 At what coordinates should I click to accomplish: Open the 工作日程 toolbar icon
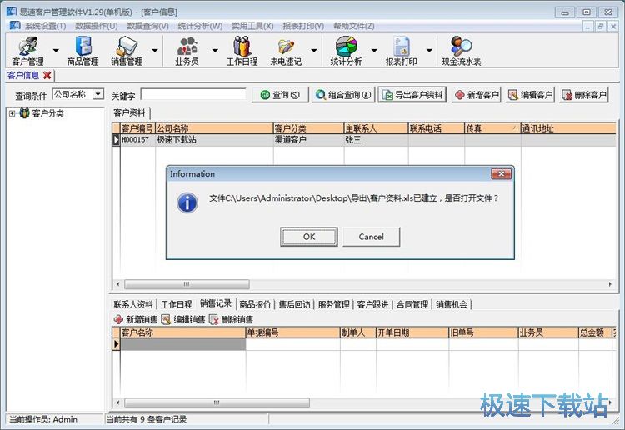[x=242, y=51]
